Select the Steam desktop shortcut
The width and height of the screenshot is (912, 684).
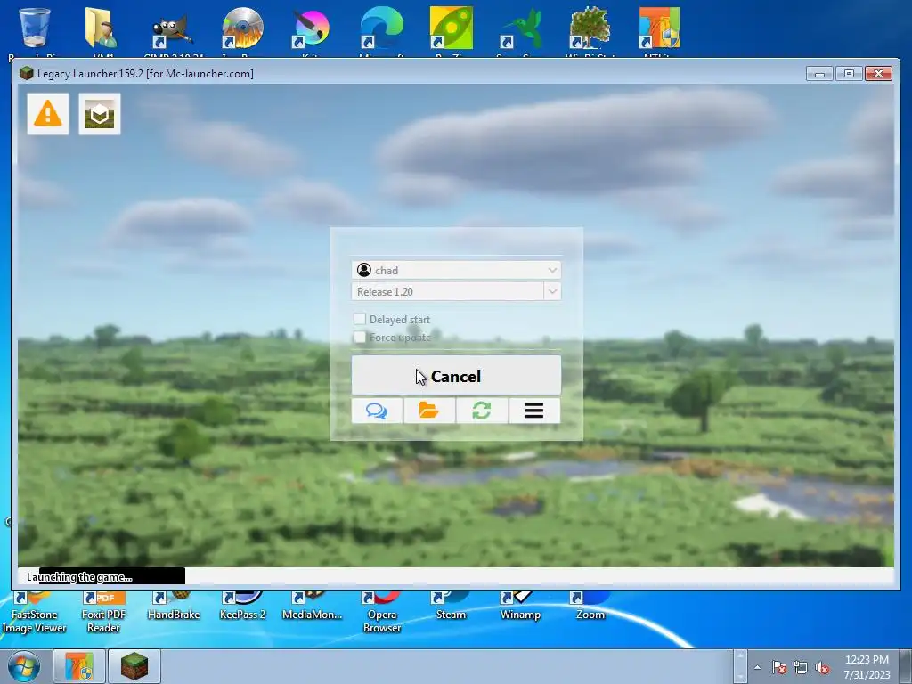(451, 607)
